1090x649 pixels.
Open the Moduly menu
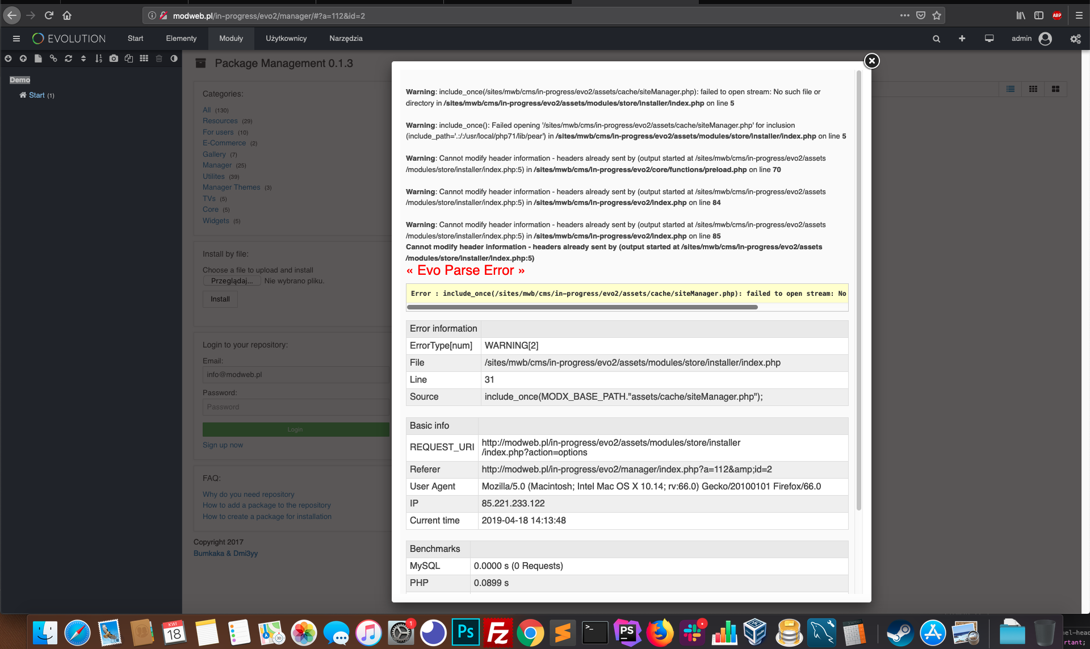tap(230, 38)
